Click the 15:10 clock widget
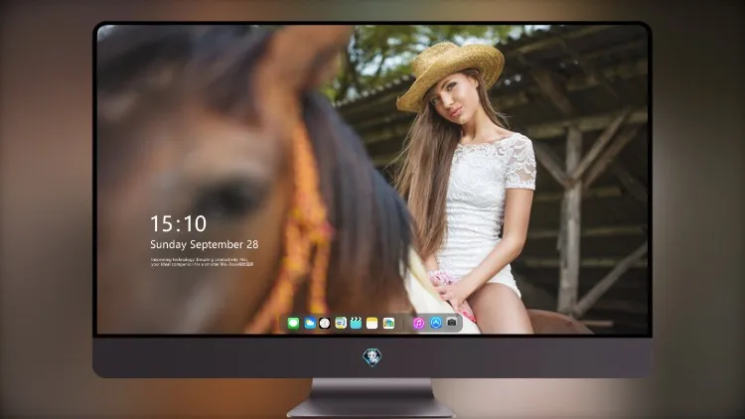 (178, 223)
